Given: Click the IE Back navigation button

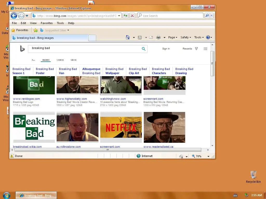Looking at the screenshot, I should click(x=14, y=16).
